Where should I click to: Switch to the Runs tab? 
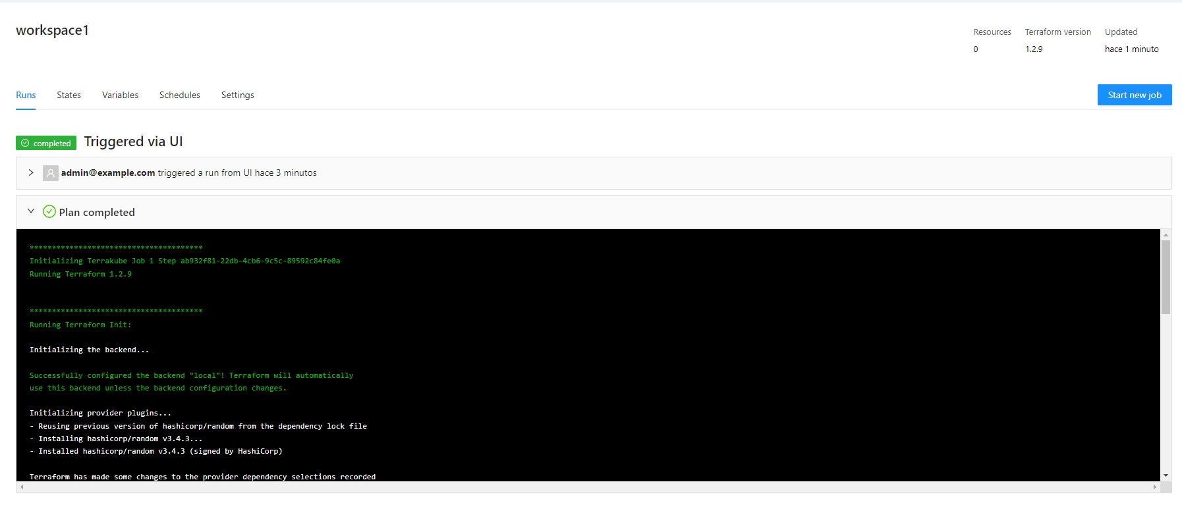point(26,95)
